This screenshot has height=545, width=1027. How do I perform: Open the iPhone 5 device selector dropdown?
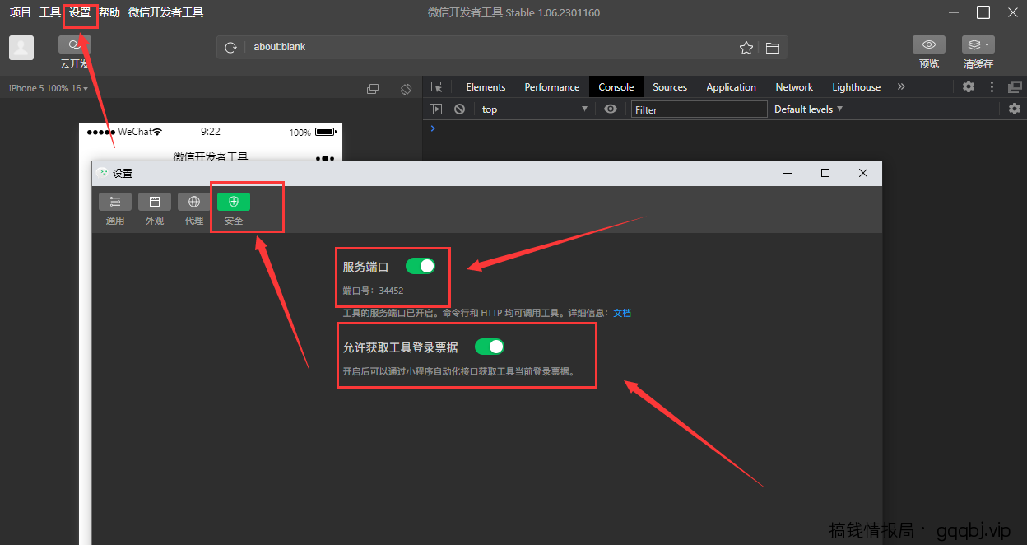(45, 87)
